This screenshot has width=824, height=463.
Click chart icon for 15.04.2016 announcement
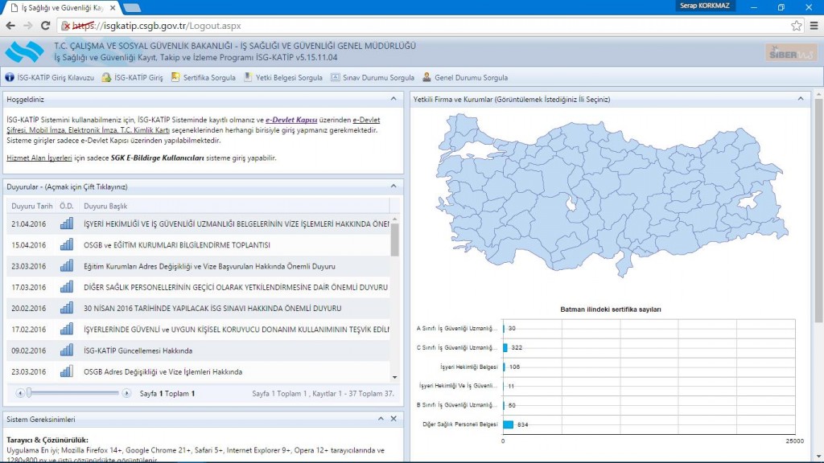67,244
